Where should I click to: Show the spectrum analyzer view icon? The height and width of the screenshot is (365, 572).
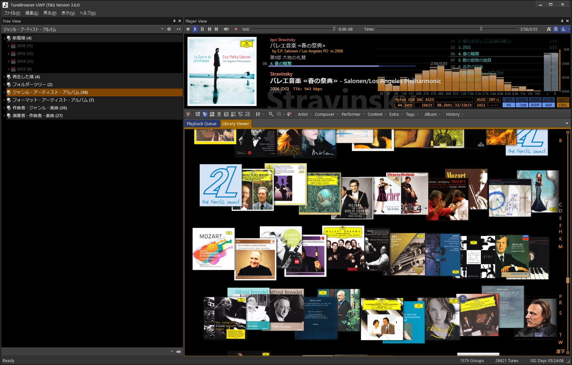click(x=564, y=29)
